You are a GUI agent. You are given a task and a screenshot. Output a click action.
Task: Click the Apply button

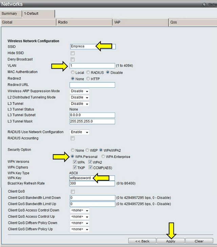point(171,241)
